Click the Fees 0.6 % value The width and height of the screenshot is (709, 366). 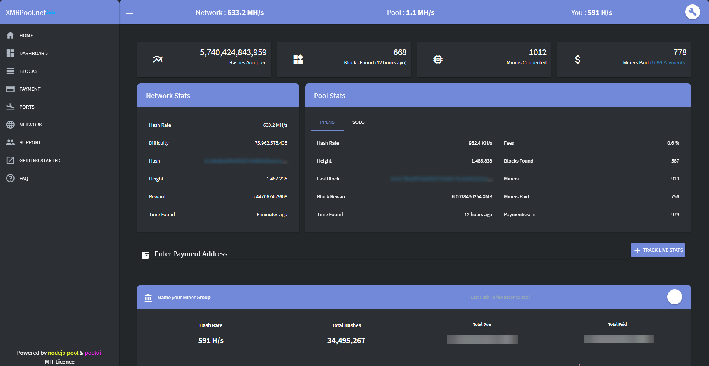(x=673, y=143)
